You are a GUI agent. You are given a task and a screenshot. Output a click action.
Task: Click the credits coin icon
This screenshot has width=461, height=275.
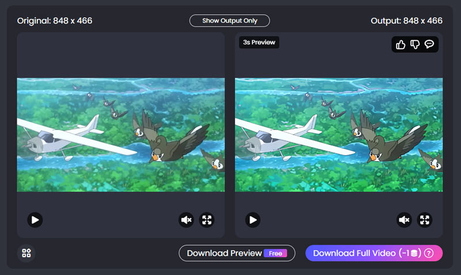pos(414,253)
